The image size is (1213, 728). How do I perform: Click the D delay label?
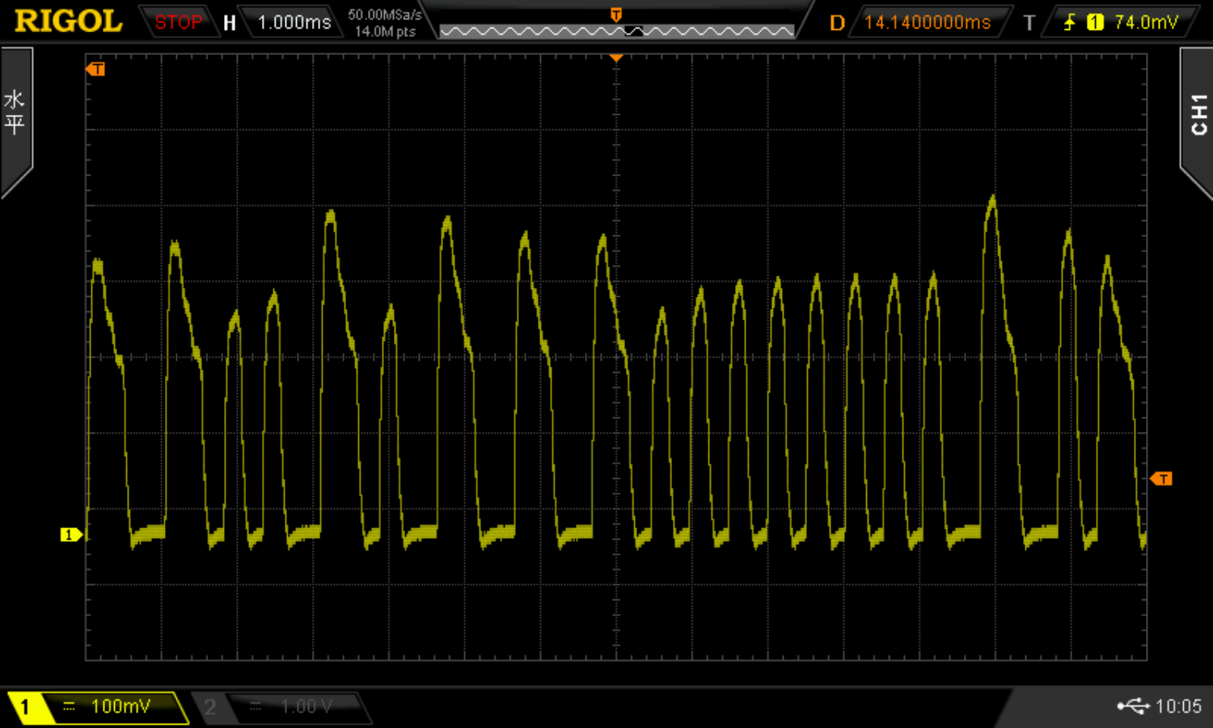837,23
